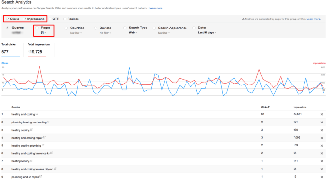Open external link icon beside 'heating cooling plumbing'
The width and height of the screenshot is (333, 179).
pyautogui.click(x=43, y=145)
